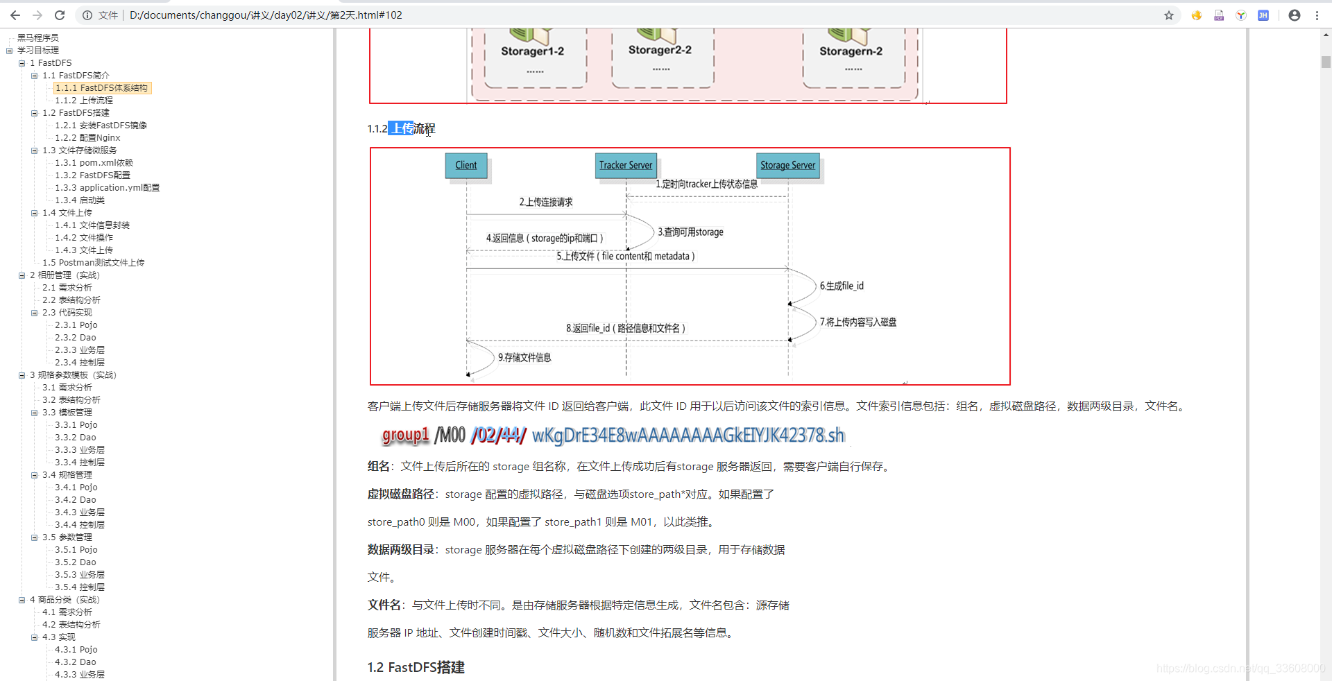The width and height of the screenshot is (1332, 681).
Task: Click the upload flow sequence diagram
Action: pos(690,266)
